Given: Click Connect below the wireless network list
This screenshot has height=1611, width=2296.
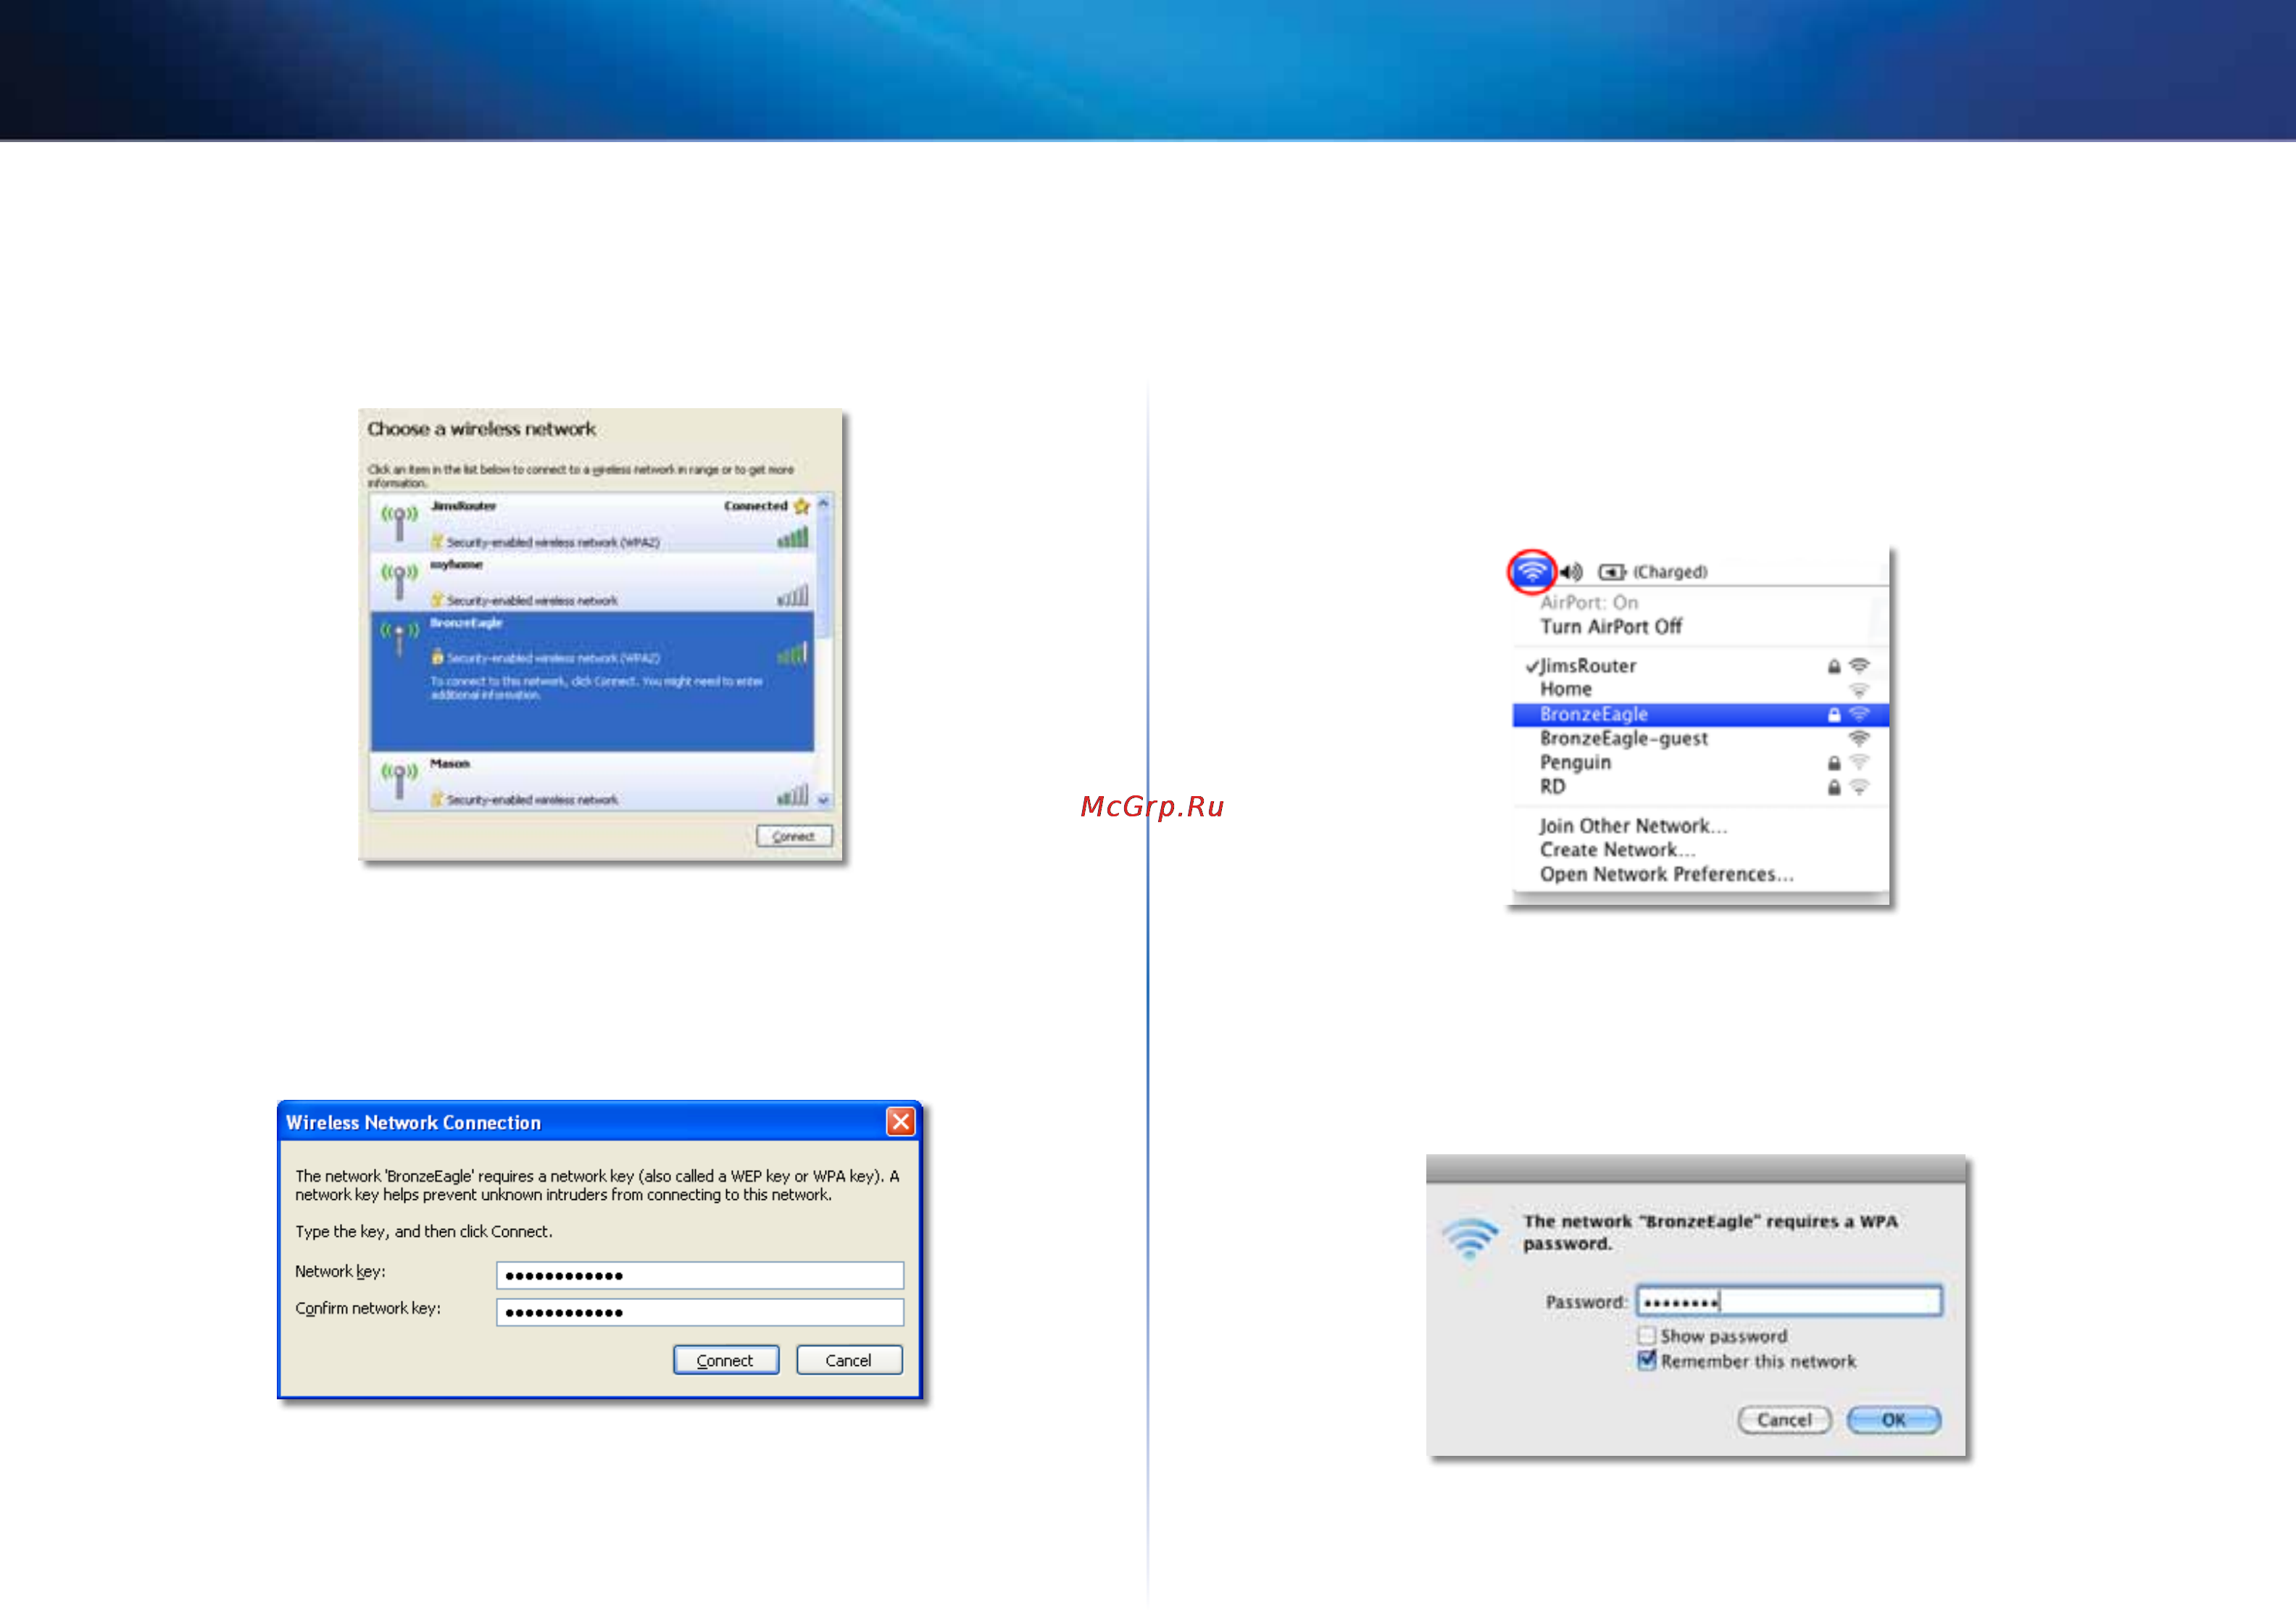Looking at the screenshot, I should click(794, 835).
